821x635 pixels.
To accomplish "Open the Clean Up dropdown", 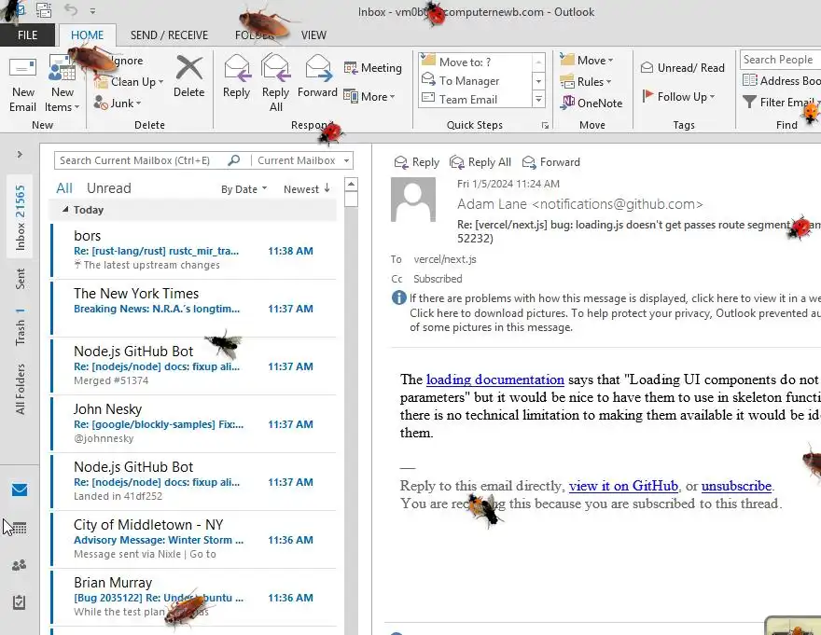I will coord(130,82).
